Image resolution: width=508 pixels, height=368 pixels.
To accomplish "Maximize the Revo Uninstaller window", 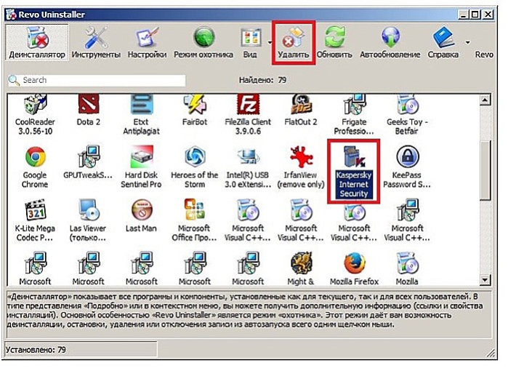I will click(x=475, y=15).
